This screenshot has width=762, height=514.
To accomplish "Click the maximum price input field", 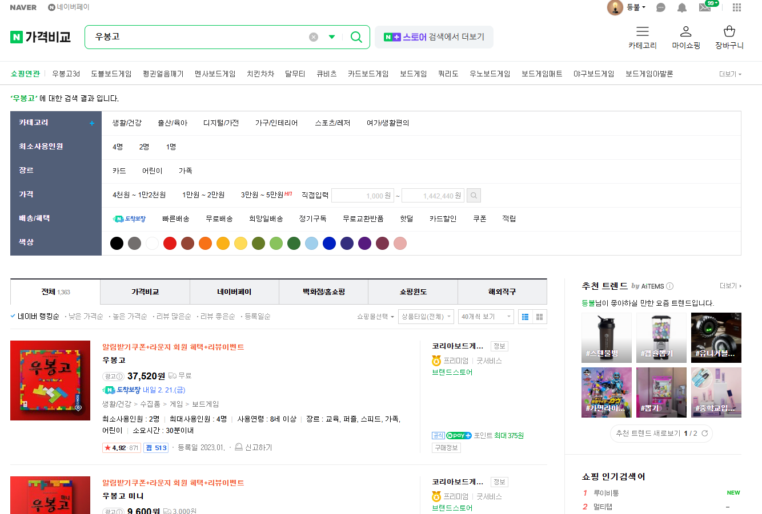I will click(x=433, y=196).
